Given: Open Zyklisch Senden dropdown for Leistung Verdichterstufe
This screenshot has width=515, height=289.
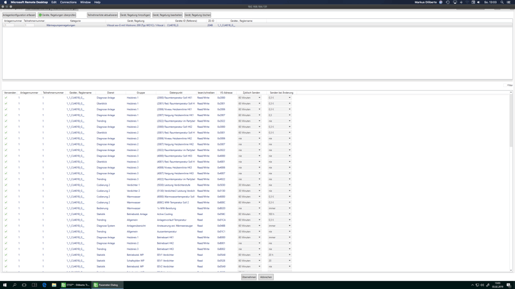Looking at the screenshot, I should (249, 185).
